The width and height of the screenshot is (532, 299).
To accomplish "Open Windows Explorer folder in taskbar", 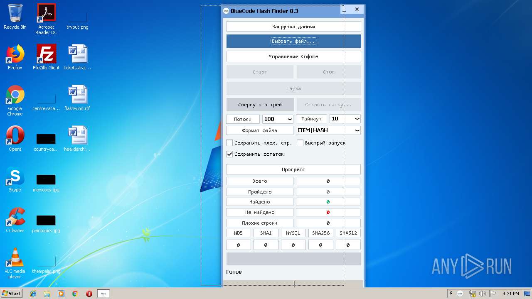I will (x=47, y=294).
